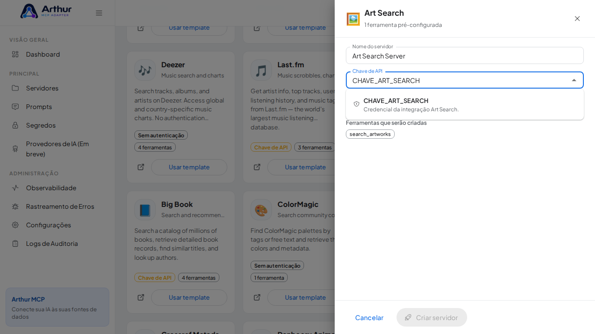This screenshot has height=334, width=595.
Task: Open the Big Book external link icon
Action: coord(141,297)
